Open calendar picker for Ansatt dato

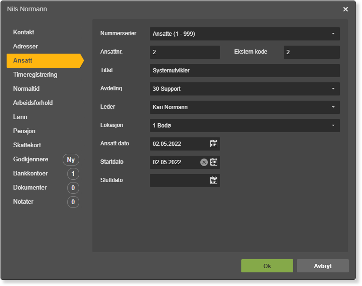tap(214, 143)
